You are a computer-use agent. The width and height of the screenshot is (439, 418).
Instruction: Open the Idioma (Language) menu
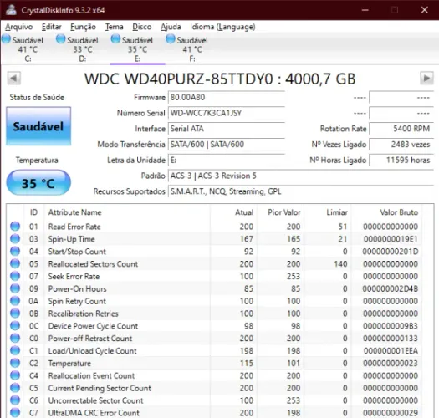tap(222, 27)
